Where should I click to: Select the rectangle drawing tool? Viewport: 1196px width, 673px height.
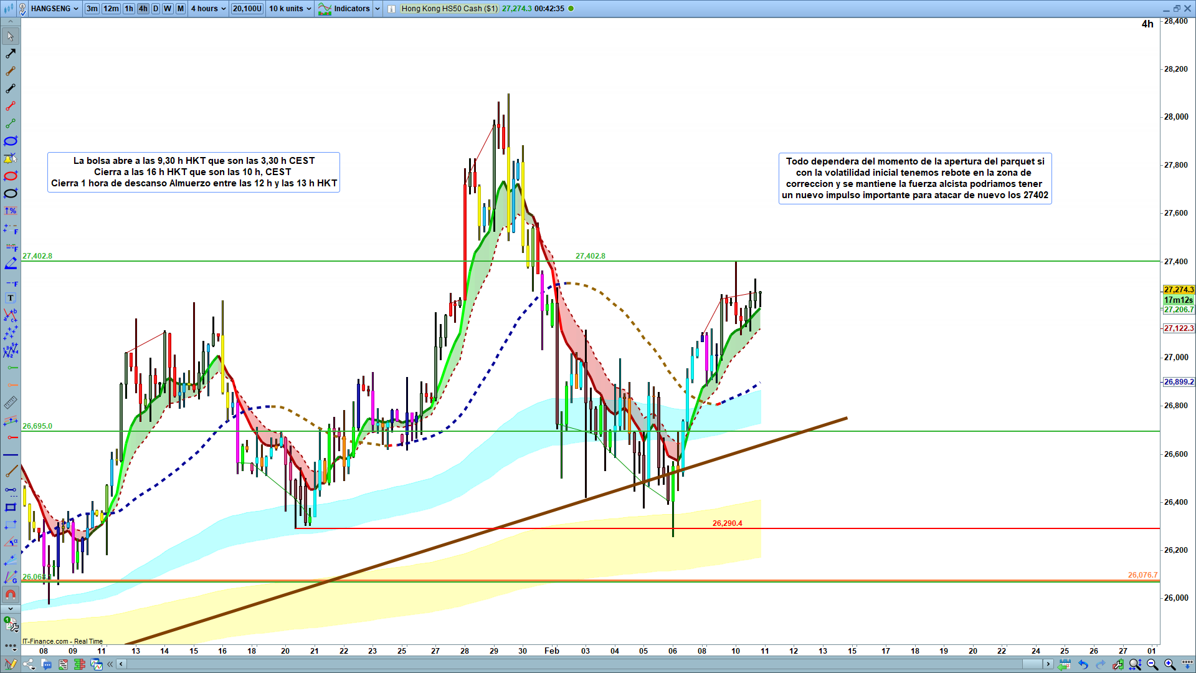pos(11,507)
